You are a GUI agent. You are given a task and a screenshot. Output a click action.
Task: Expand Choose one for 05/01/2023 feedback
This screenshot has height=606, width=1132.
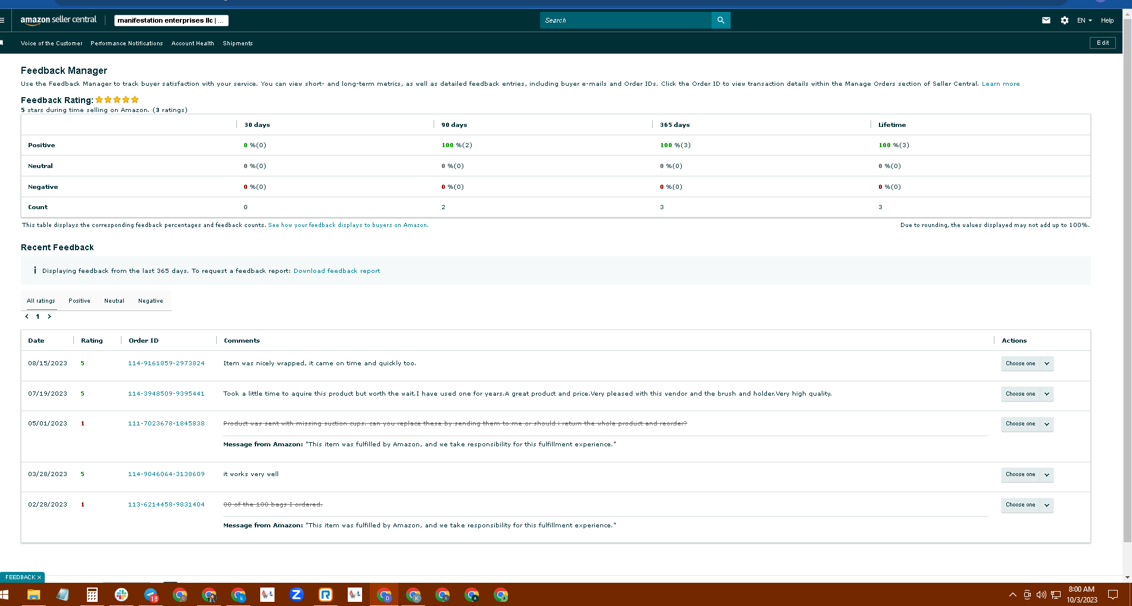(x=1027, y=424)
